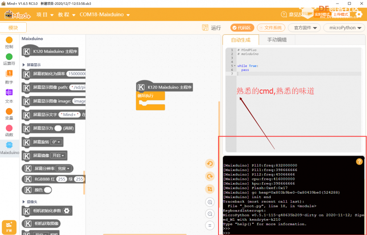Open terminal help question mark icon

(x=359, y=162)
